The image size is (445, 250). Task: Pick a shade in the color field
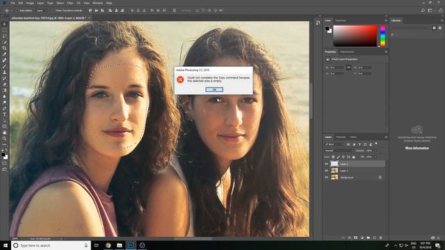click(x=355, y=35)
